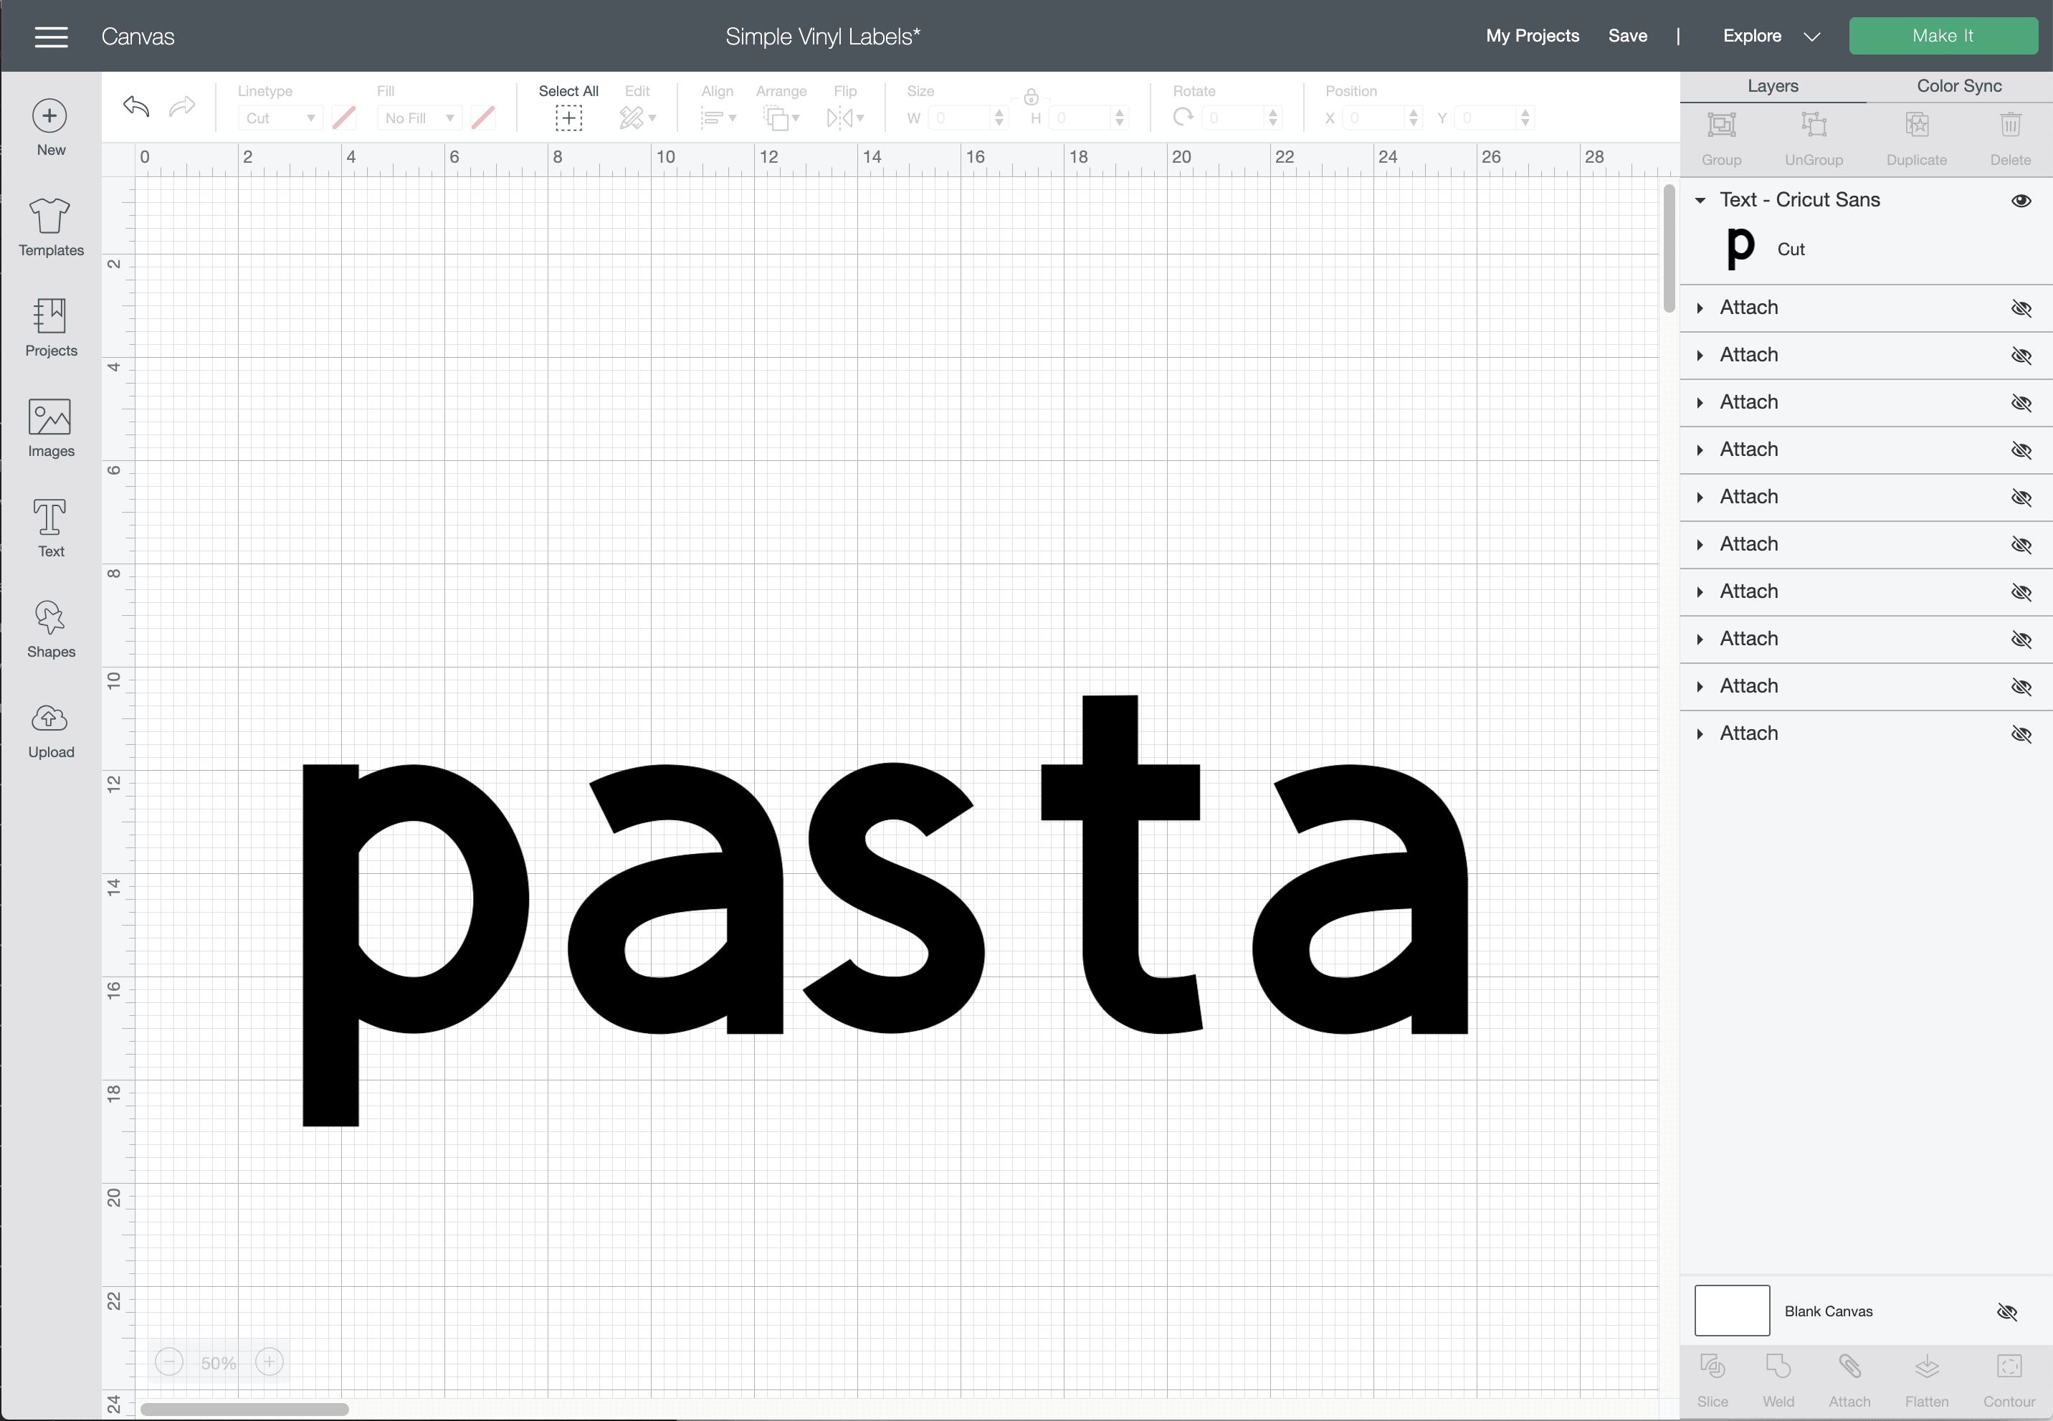Click the Blank Canvas color swatch
The height and width of the screenshot is (1421, 2053).
(1732, 1311)
